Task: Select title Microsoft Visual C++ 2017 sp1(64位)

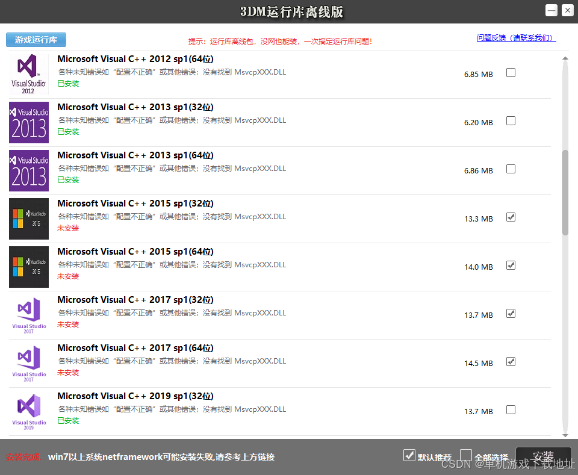Action: (x=135, y=348)
